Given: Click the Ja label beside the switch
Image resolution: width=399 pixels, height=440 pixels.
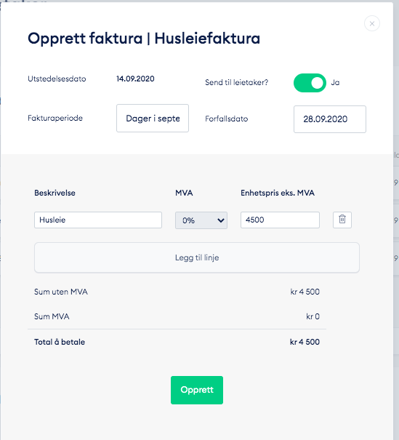Looking at the screenshot, I should point(335,82).
